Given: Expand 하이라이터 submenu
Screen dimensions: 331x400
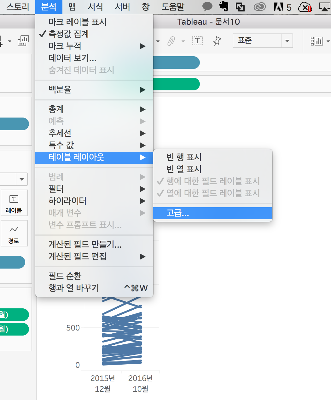Looking at the screenshot, I should click(94, 201).
